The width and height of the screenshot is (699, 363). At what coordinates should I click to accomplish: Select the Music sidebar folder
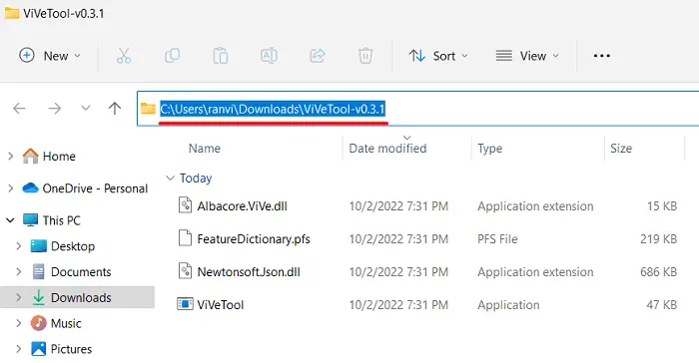[66, 323]
